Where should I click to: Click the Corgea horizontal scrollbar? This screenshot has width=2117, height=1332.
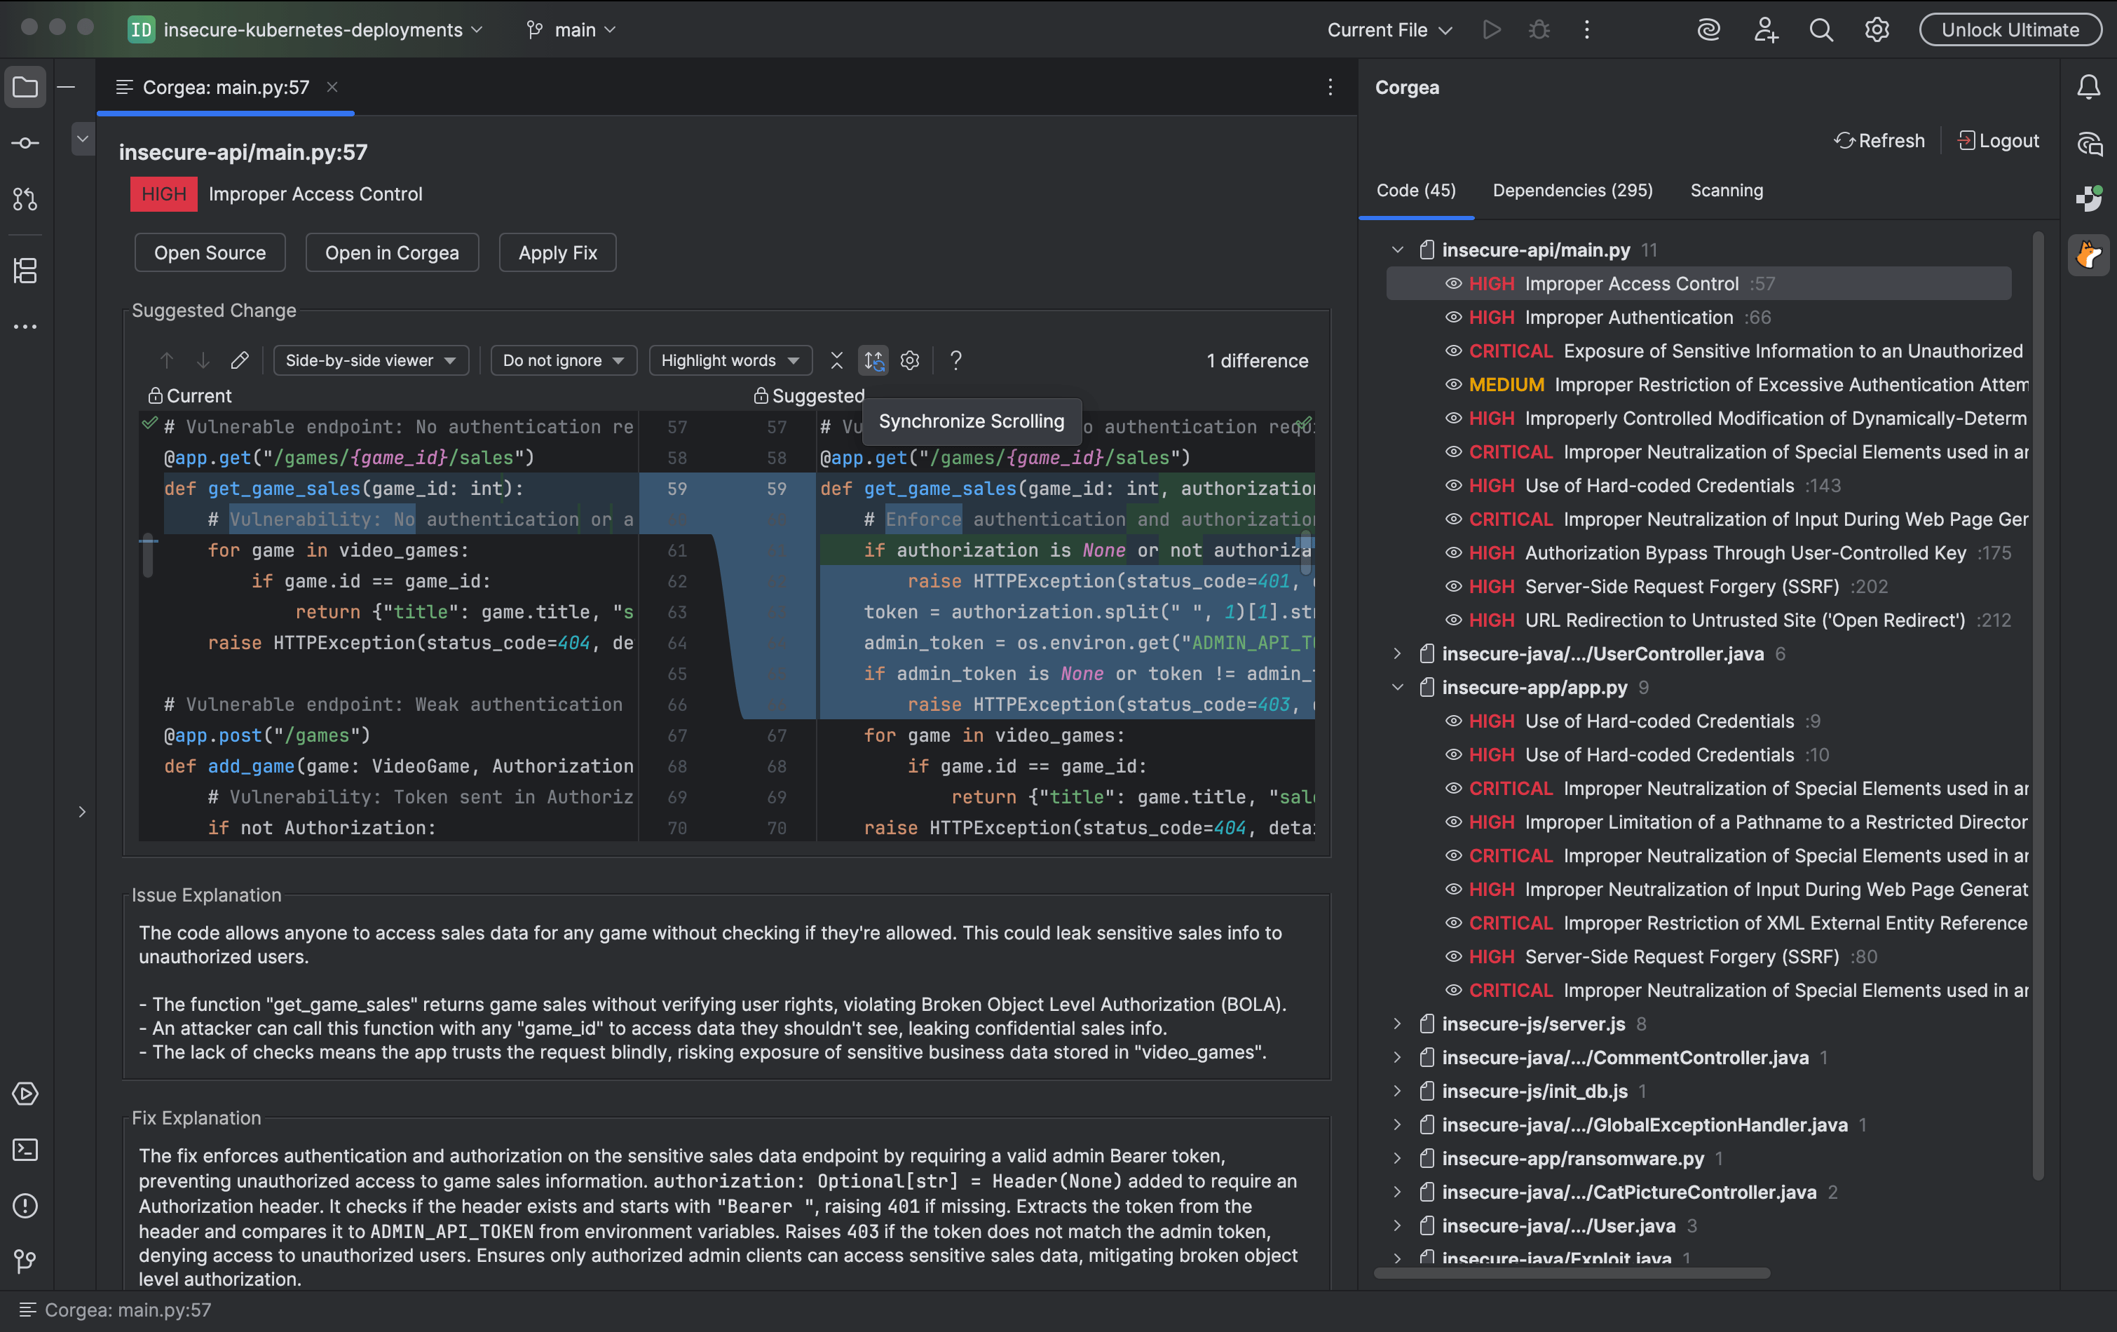pyautogui.click(x=1572, y=1273)
